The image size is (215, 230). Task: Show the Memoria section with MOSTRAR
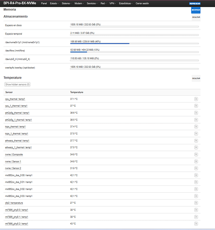196,10
